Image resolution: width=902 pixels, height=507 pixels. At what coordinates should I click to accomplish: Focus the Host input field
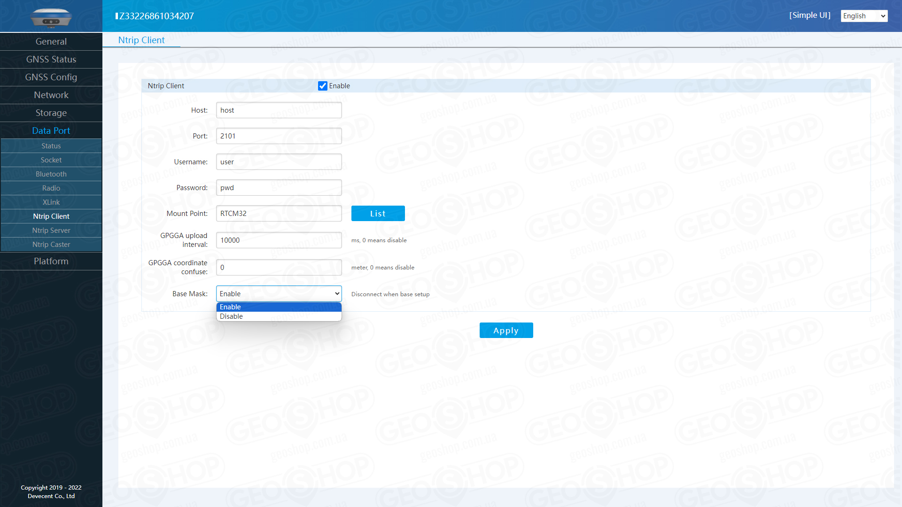tap(279, 110)
